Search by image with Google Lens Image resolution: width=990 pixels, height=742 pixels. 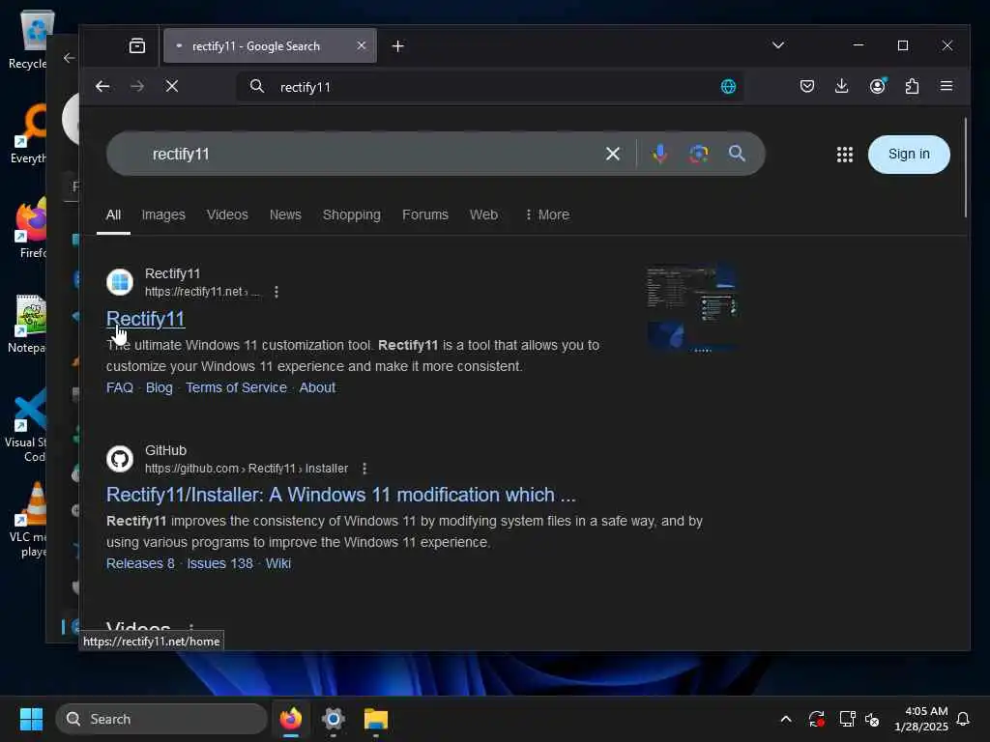click(x=698, y=154)
